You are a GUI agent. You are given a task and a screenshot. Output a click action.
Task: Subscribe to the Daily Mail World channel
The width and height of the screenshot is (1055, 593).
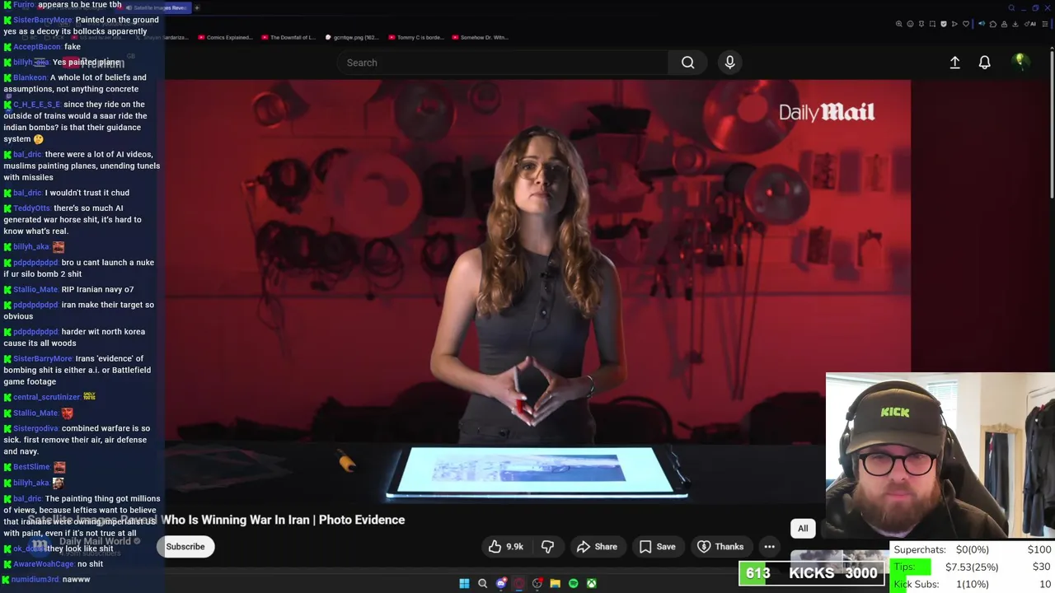(x=185, y=546)
